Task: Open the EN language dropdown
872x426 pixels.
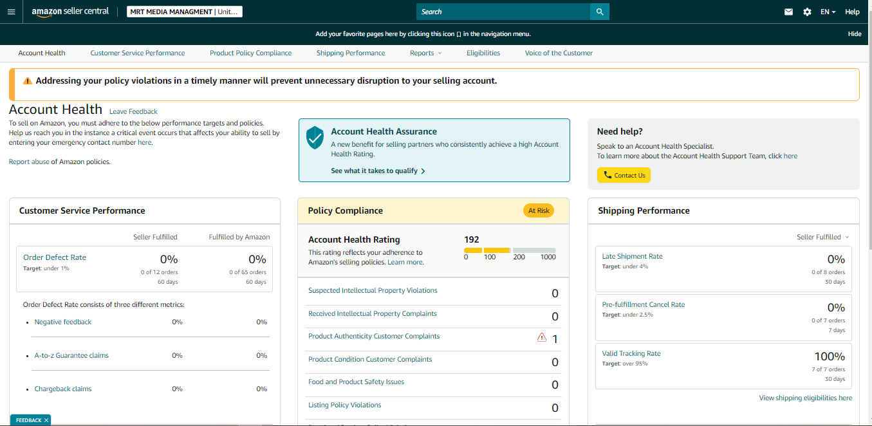Action: coord(828,12)
